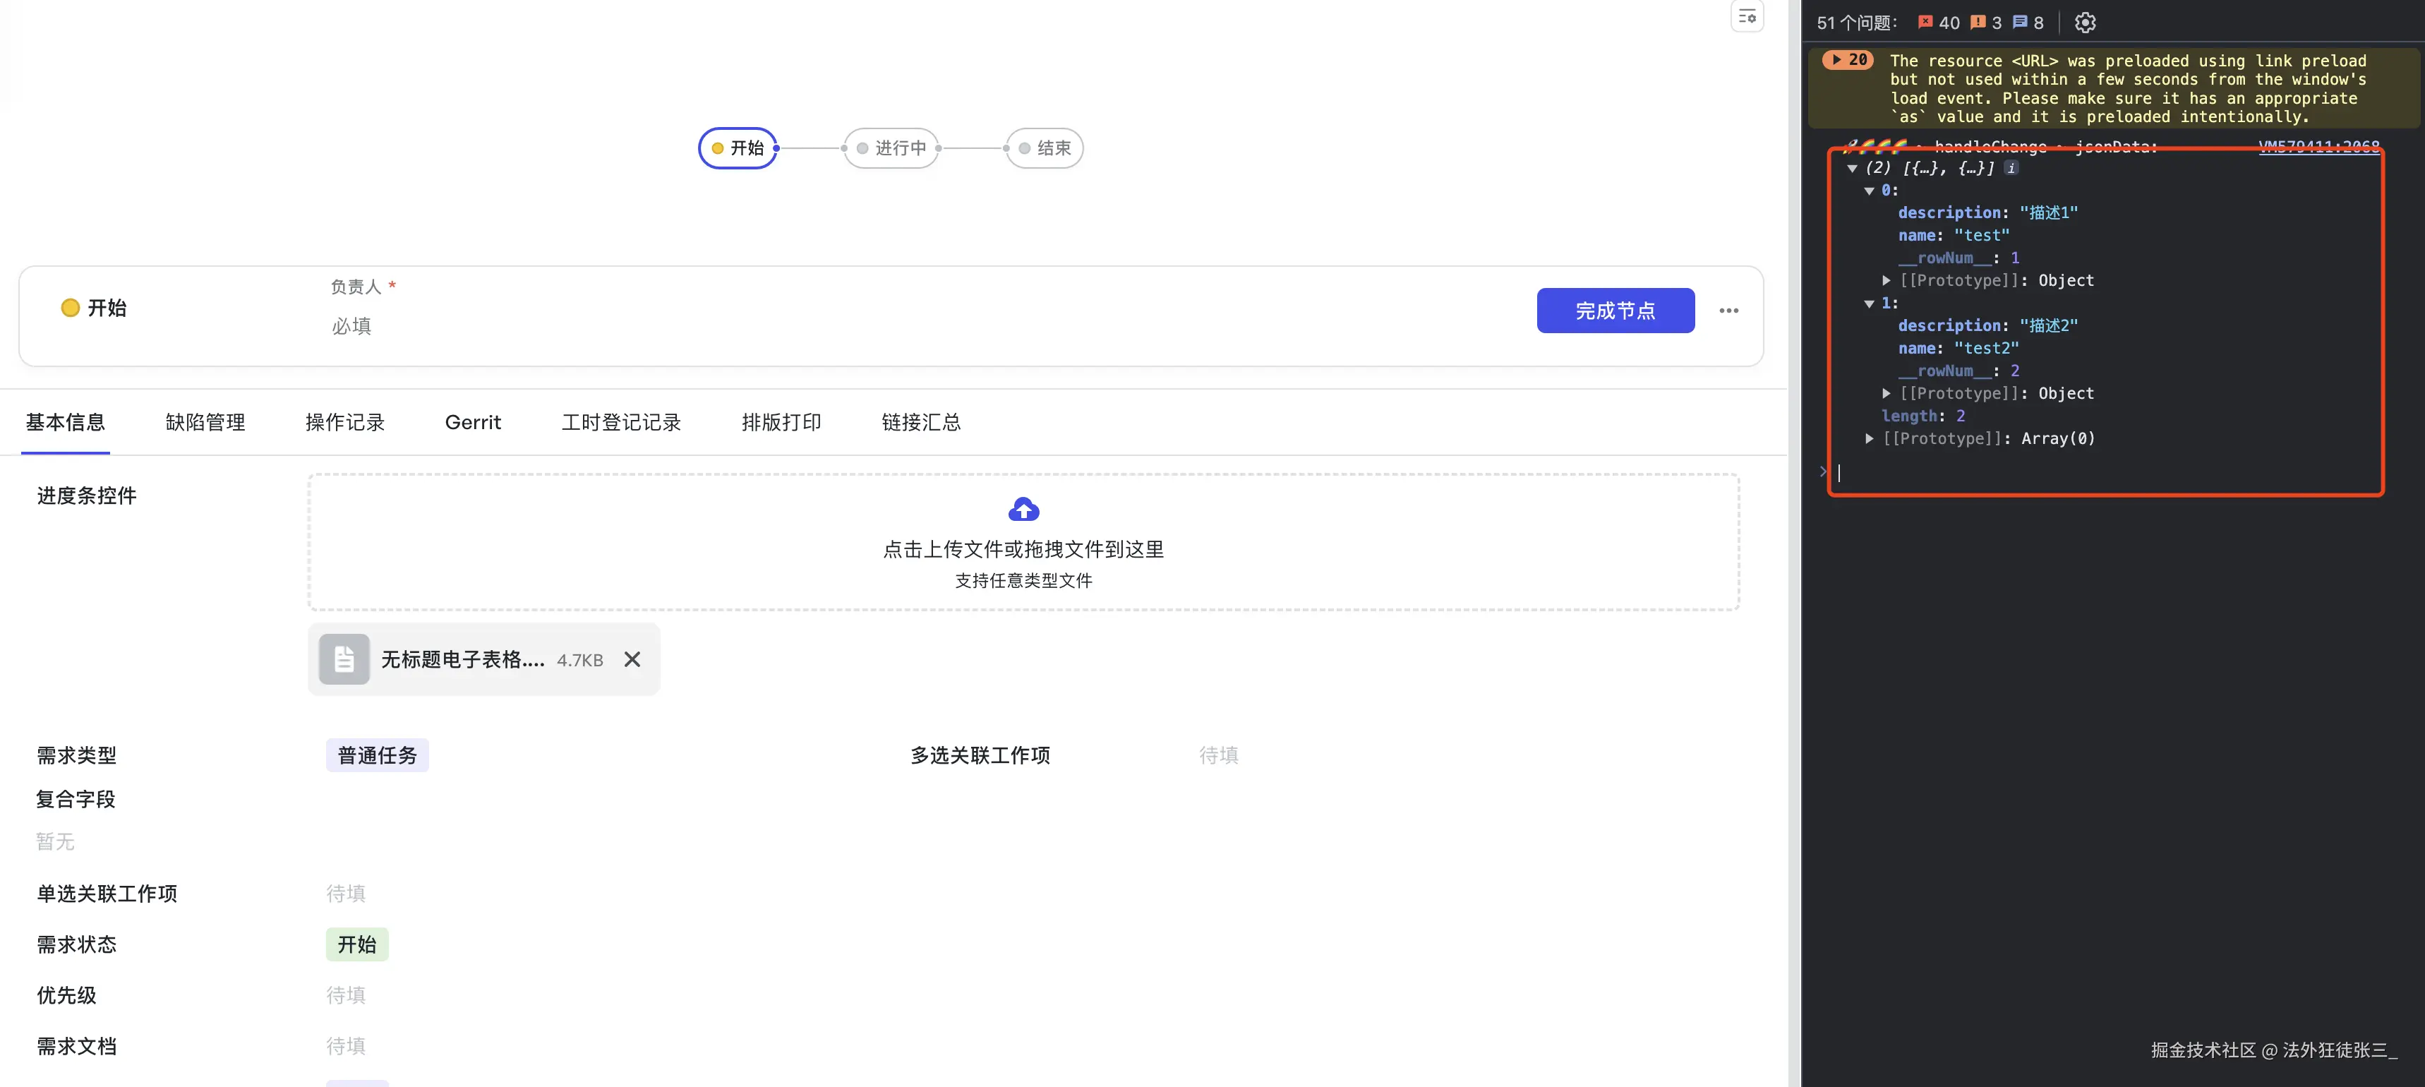This screenshot has width=2425, height=1087.
Task: Expand the Array(0) prototype entry
Action: tap(1870, 438)
